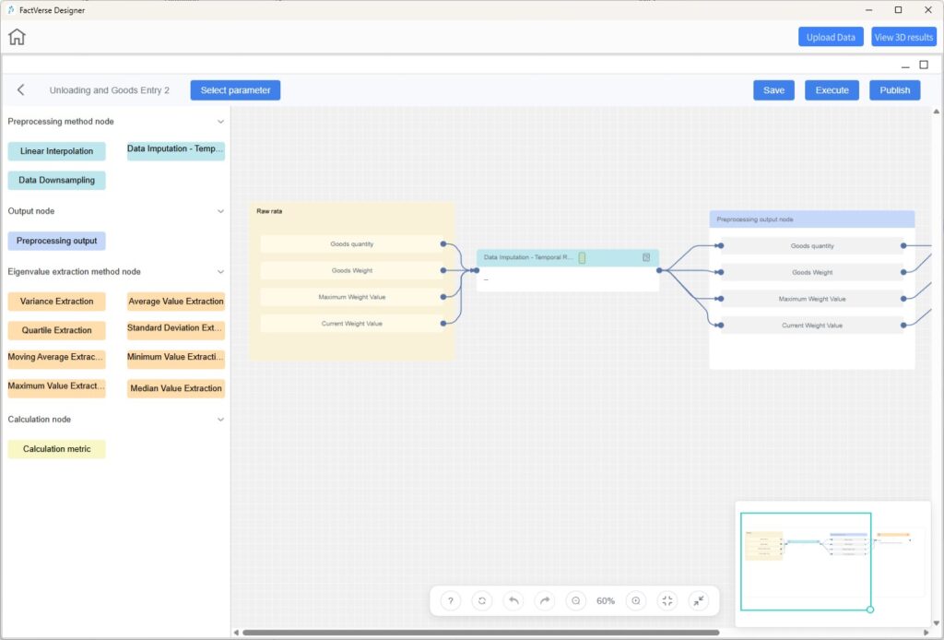Click the fit-to-view icon in canvas toolbar
The height and width of the screenshot is (640, 944).
pos(667,600)
